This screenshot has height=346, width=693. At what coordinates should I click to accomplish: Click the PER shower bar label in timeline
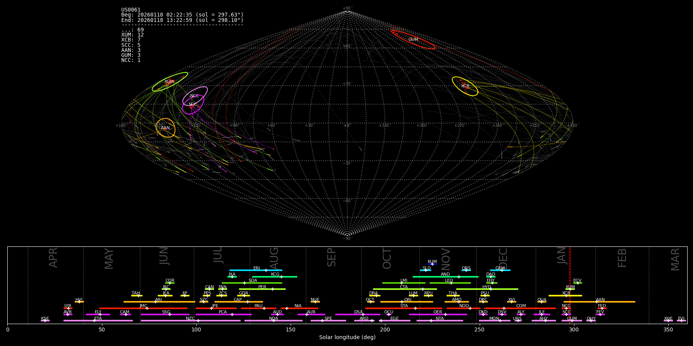click(x=262, y=287)
